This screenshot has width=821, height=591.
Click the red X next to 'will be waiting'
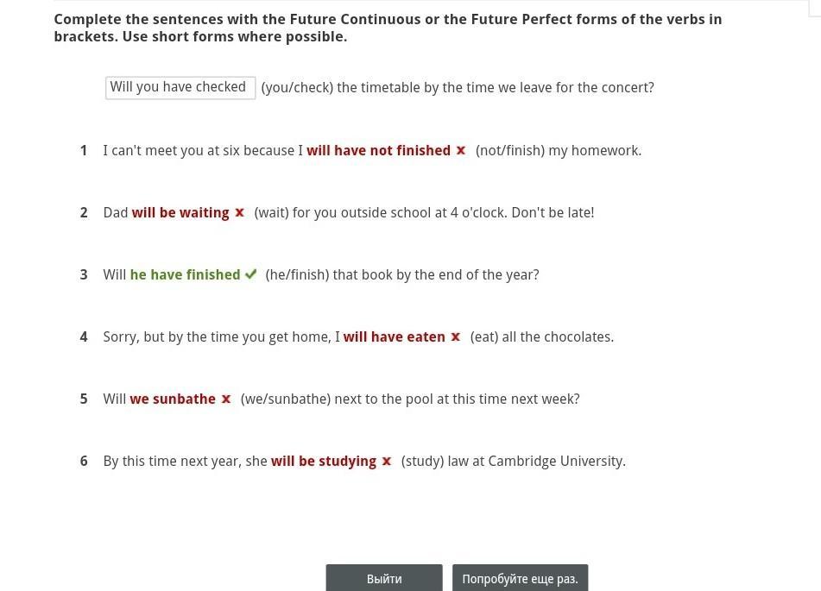pyautogui.click(x=240, y=212)
